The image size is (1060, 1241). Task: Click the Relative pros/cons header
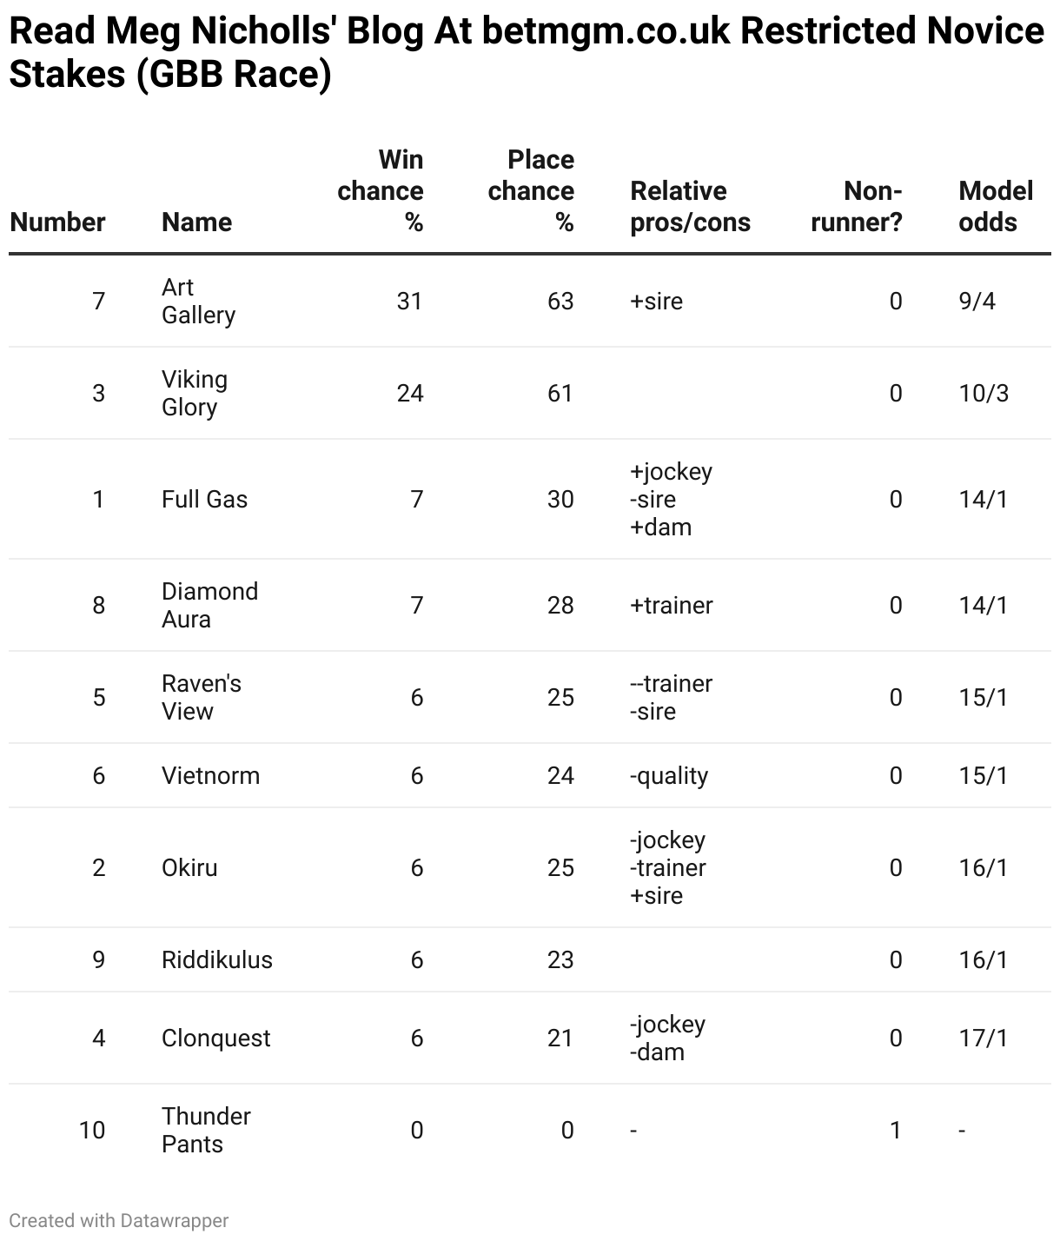(x=690, y=207)
